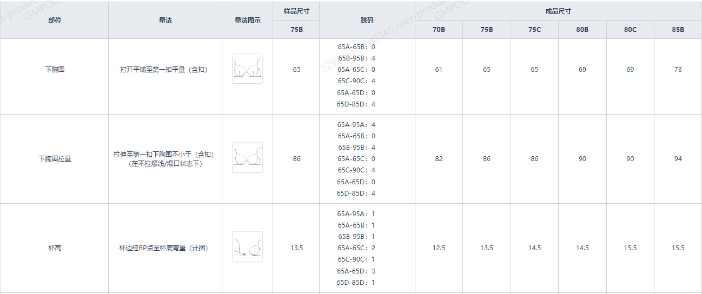
Task: Click the 成品尺寸 group header
Action: 558,11
